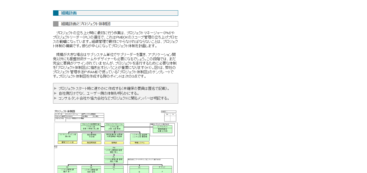Click the yellow 商品開発部 label
This screenshot has height=173, width=367.
pyautogui.click(x=91, y=143)
